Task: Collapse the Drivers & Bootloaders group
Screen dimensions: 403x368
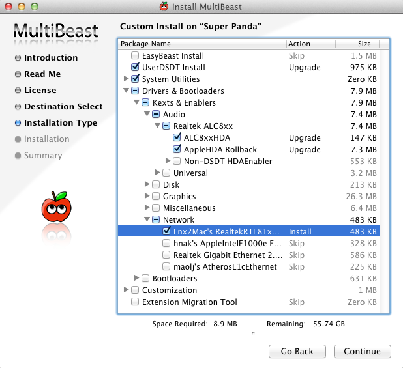Action: click(126, 91)
